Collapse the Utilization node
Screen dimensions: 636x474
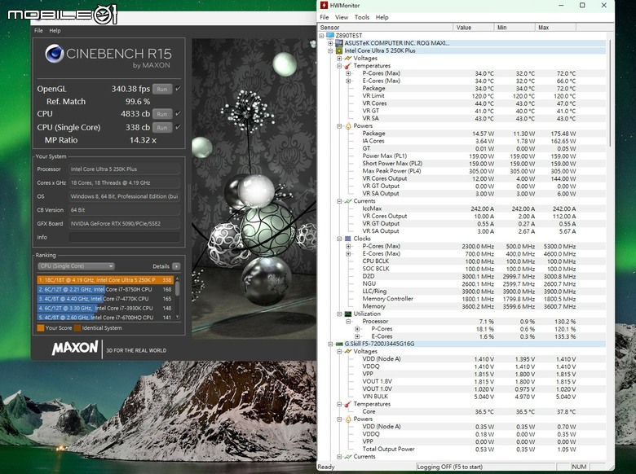pos(339,314)
